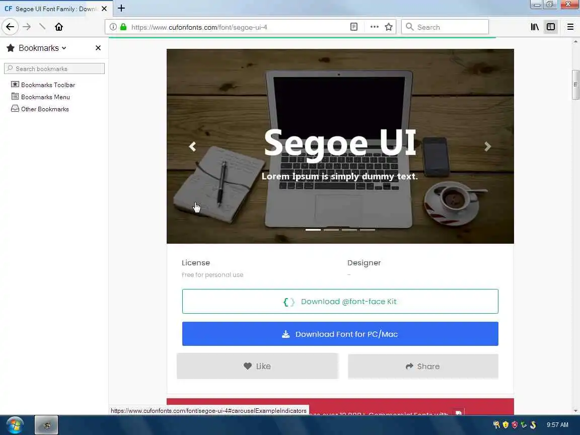Show site information icon in address bar

click(113, 27)
